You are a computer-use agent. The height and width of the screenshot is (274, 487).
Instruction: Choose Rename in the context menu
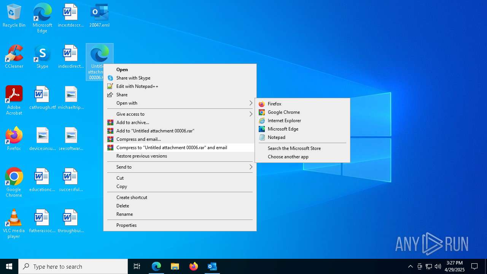180,214
